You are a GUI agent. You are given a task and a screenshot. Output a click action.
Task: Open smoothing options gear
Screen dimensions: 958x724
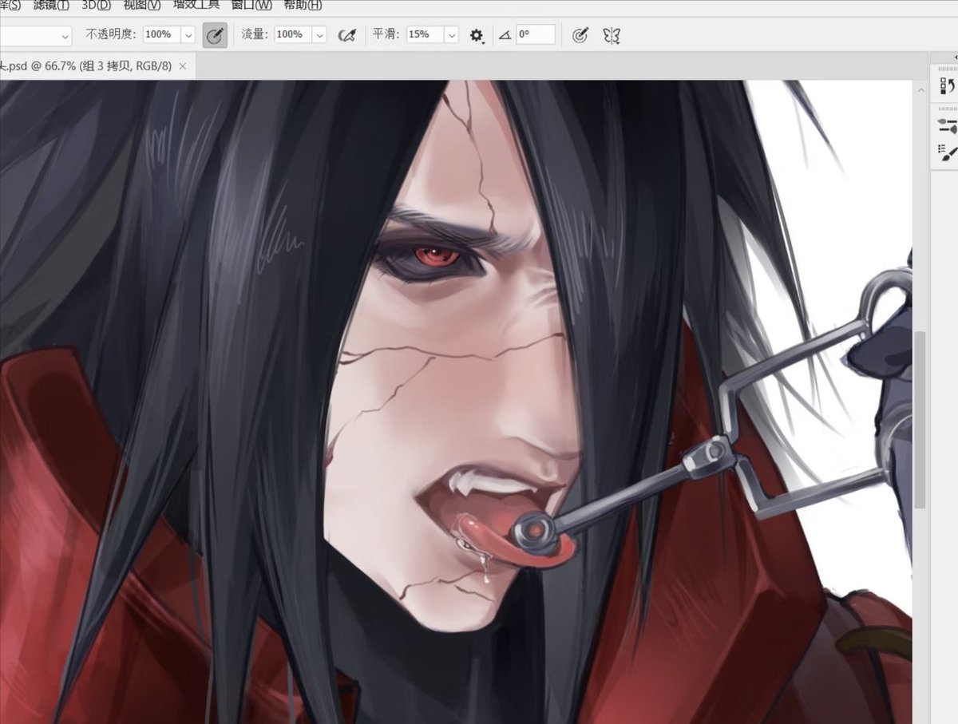(477, 35)
